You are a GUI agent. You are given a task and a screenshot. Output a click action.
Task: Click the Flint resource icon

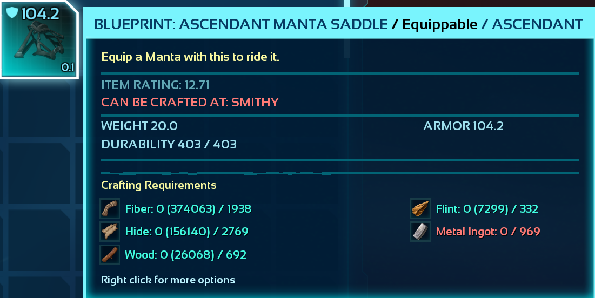(x=420, y=208)
